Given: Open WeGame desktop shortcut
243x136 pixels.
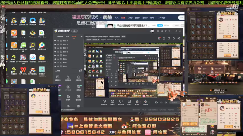Looking at the screenshot, I should click(x=14, y=21).
